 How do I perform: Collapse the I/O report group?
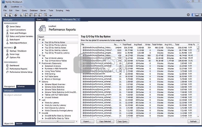(40, 40)
